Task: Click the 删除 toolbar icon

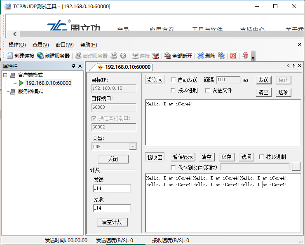Action: pyautogui.click(x=201, y=56)
